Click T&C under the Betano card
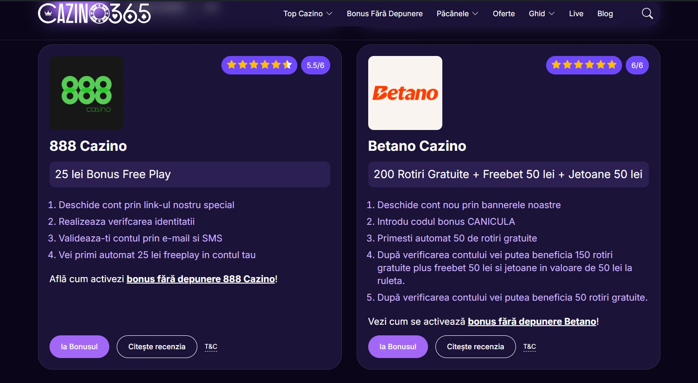 [x=529, y=346]
